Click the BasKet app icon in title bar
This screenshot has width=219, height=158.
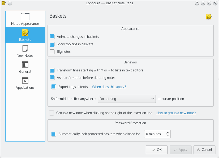coord(3,3)
